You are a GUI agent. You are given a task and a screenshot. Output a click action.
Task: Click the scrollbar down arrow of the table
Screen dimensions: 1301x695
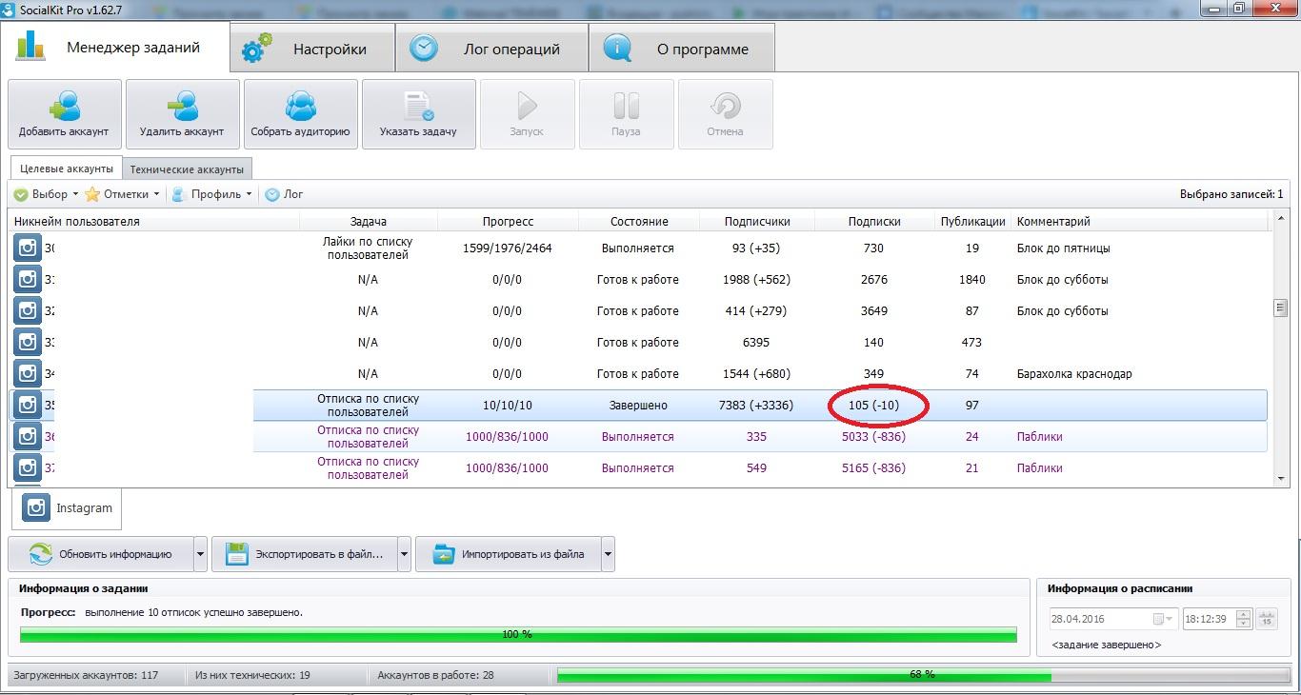tap(1281, 479)
